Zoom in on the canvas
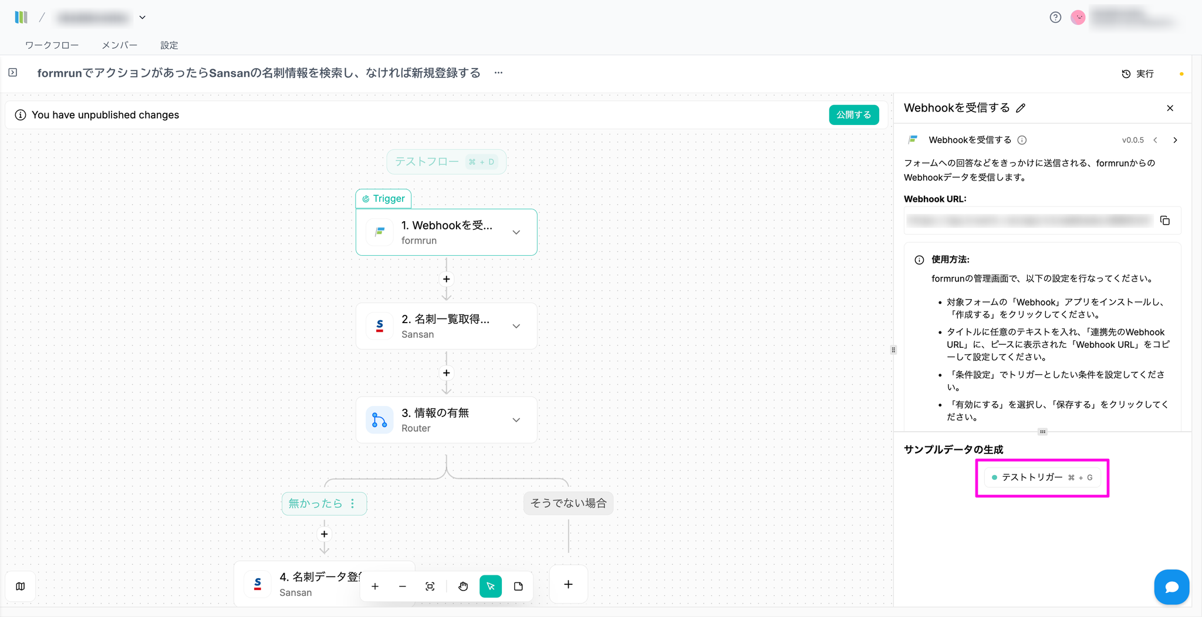 375,587
